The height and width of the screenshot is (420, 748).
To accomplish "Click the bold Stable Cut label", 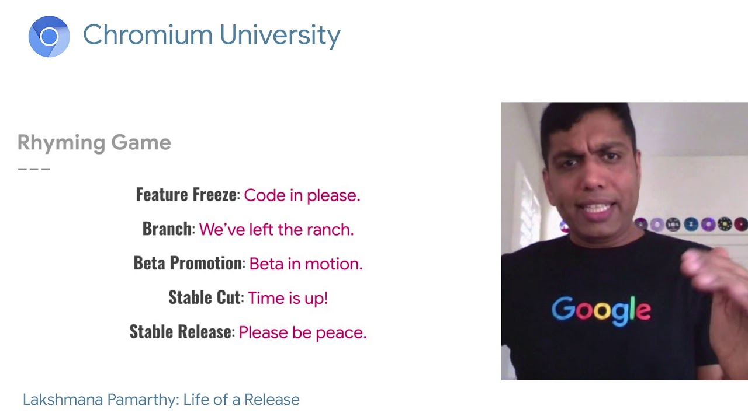I will 205,297.
